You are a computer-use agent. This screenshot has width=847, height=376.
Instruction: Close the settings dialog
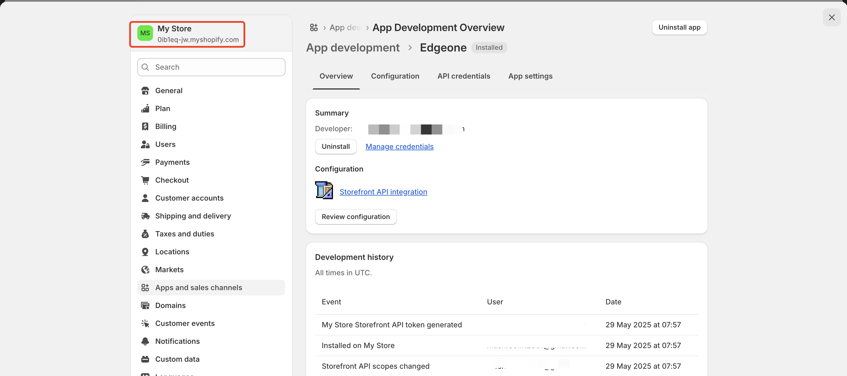tap(831, 17)
